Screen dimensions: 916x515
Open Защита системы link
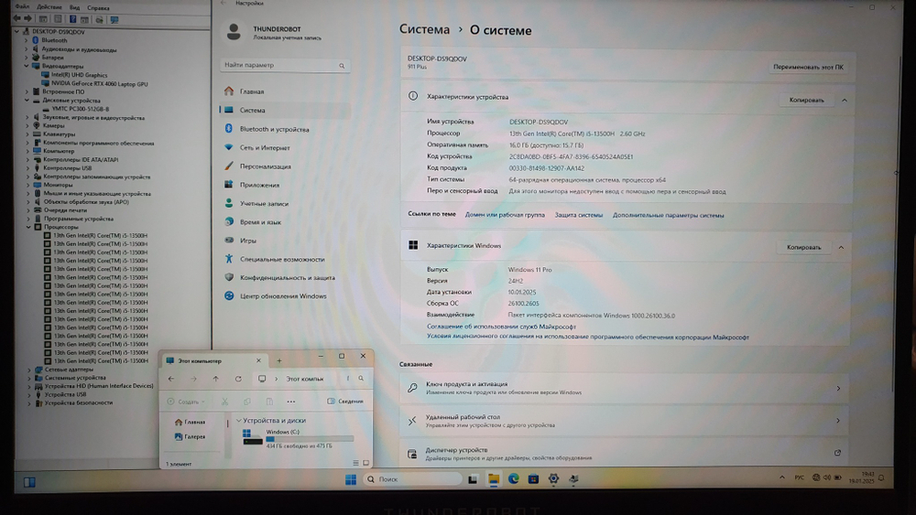pyautogui.click(x=578, y=215)
